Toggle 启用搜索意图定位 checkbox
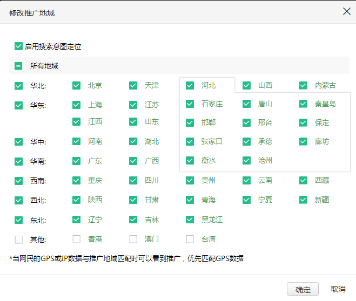Viewport: 356px width, 301px height. click(19, 46)
